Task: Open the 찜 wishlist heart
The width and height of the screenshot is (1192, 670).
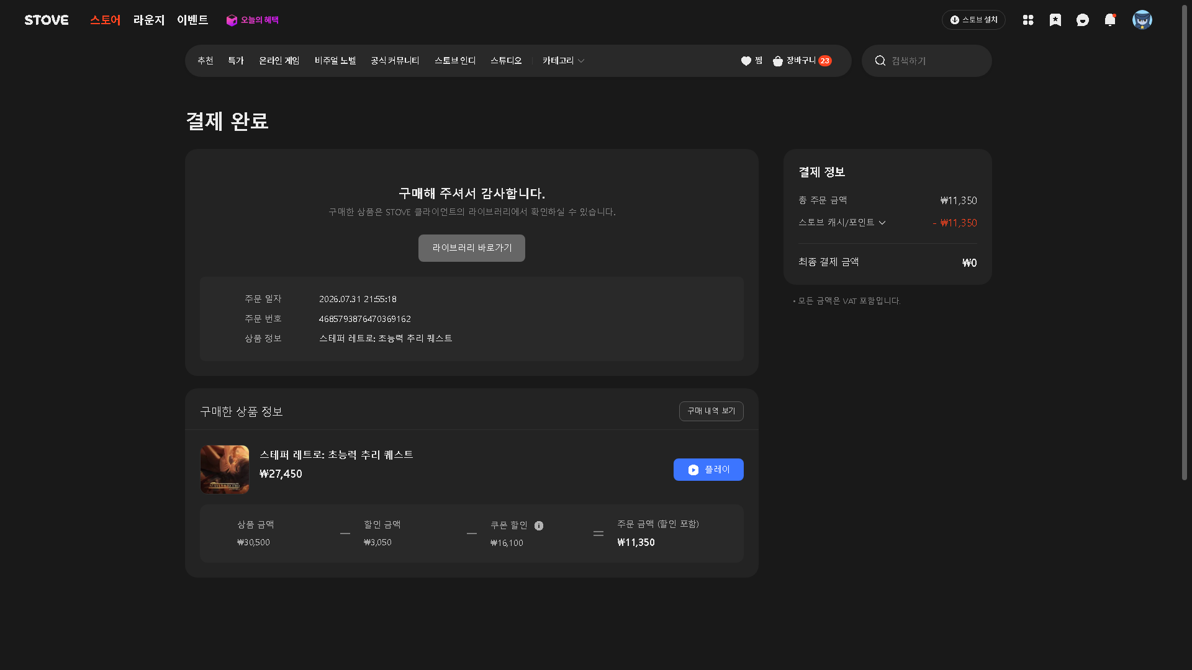Action: click(752, 61)
